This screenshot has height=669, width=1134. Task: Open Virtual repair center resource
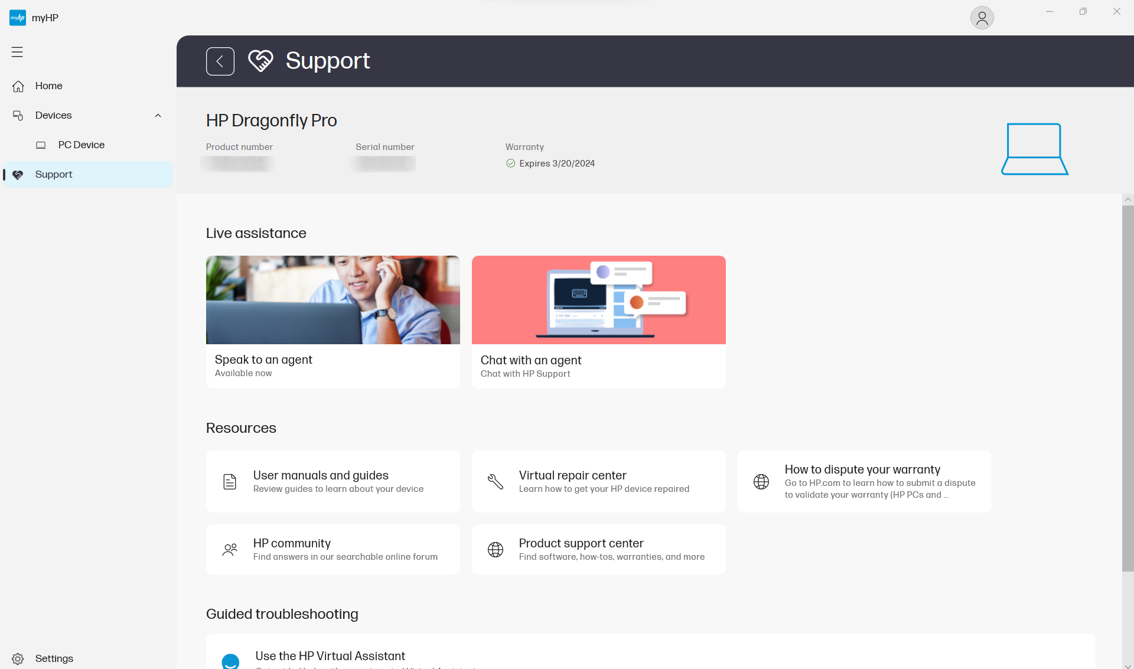coord(598,481)
